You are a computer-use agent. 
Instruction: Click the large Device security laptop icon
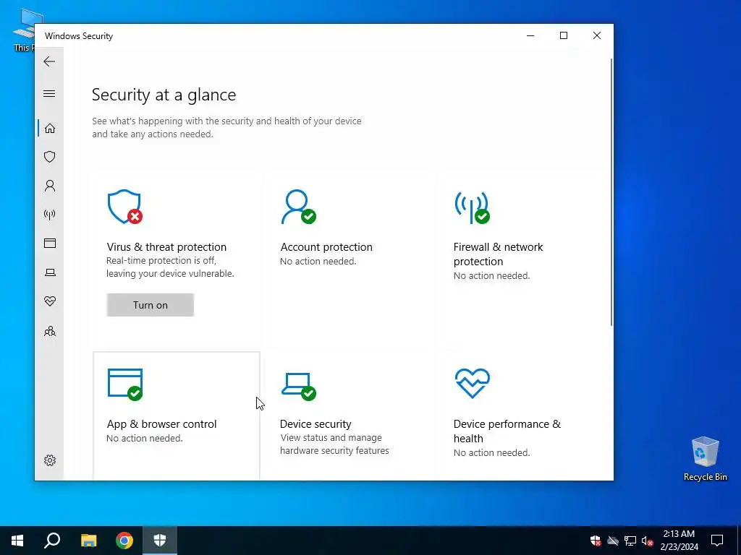298,387
